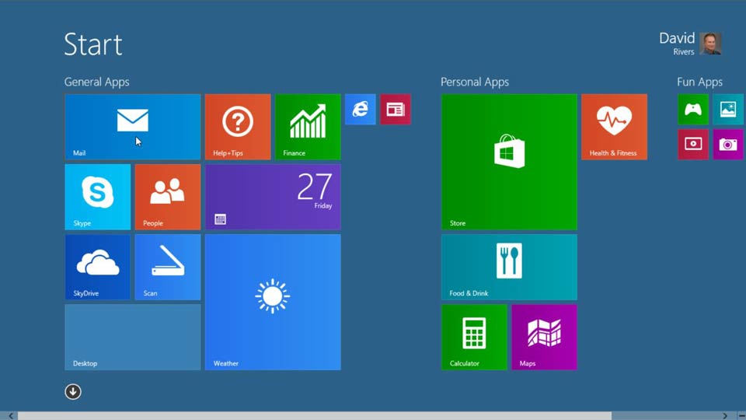Open the teal Photos tile

[x=728, y=110]
